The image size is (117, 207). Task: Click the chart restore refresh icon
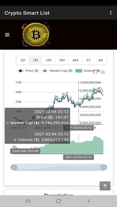(x=96, y=72)
